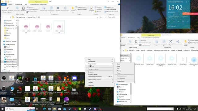198x111 pixels.
Task: Open Microsoft Edge from taskbar
Action: tap(45, 109)
